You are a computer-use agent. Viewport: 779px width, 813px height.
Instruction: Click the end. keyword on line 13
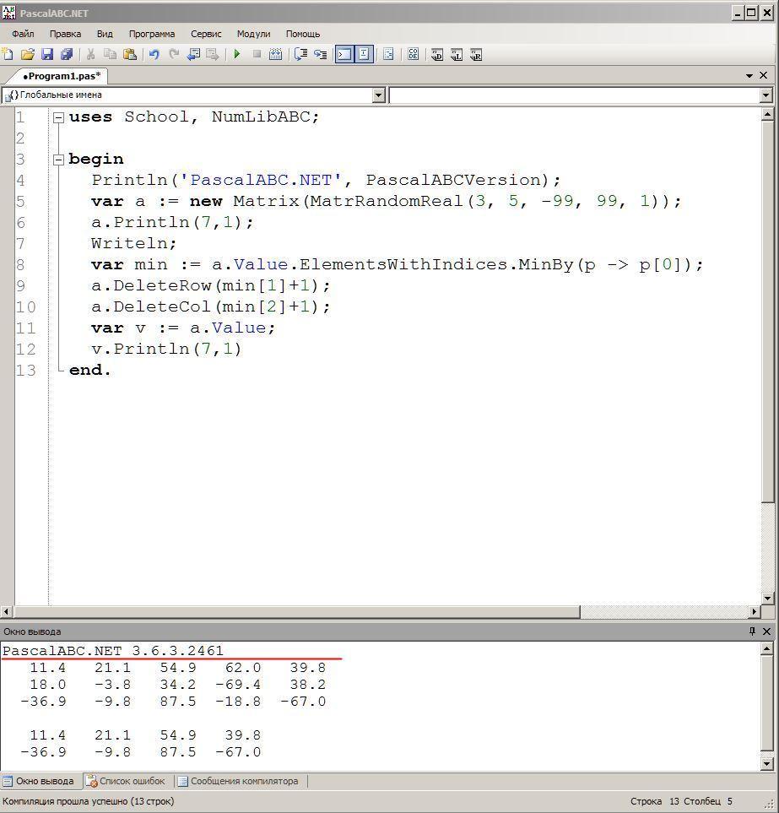pos(89,371)
